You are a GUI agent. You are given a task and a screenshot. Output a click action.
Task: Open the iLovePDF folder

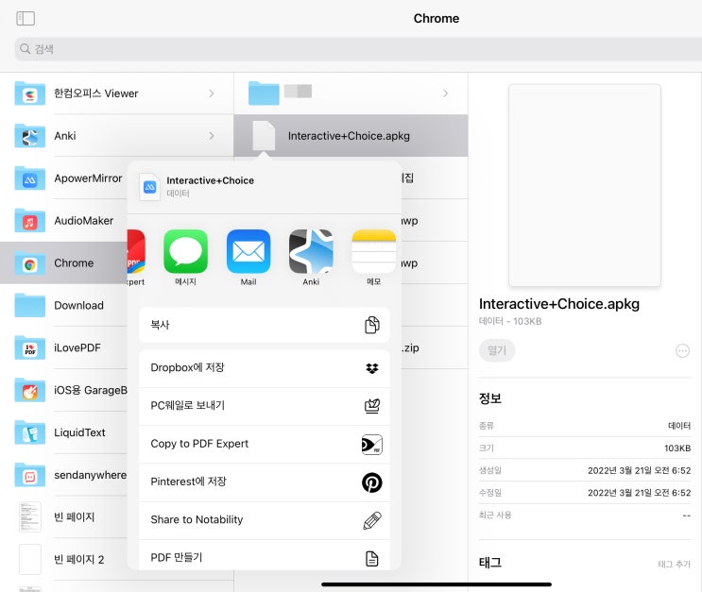point(63,348)
